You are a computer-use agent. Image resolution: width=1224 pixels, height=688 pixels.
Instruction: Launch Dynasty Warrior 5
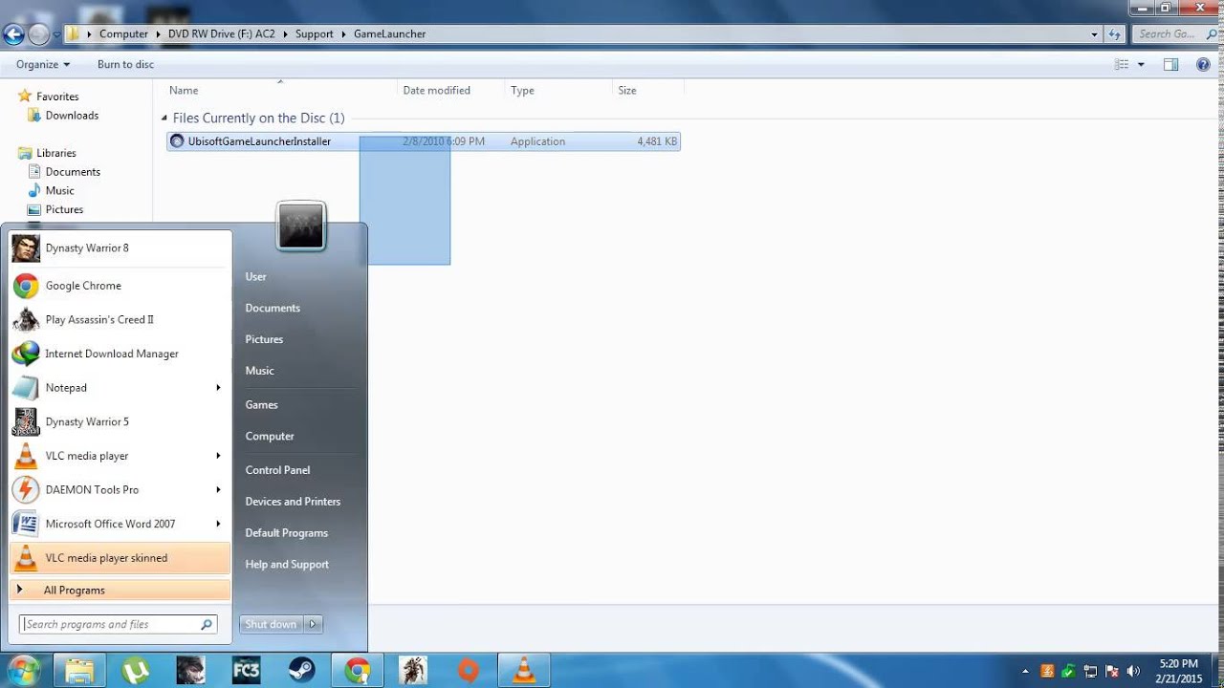120,421
